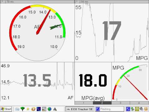Click the 20 mark on MPG gauge
The height and width of the screenshot is (112, 149).
(x=128, y=76)
